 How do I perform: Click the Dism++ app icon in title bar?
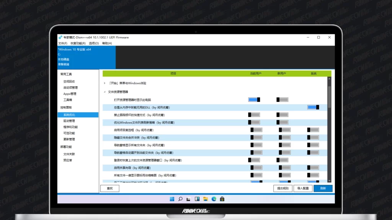(60, 37)
